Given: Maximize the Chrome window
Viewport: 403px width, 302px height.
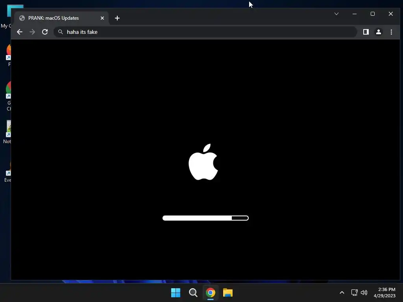Looking at the screenshot, I should (373, 14).
